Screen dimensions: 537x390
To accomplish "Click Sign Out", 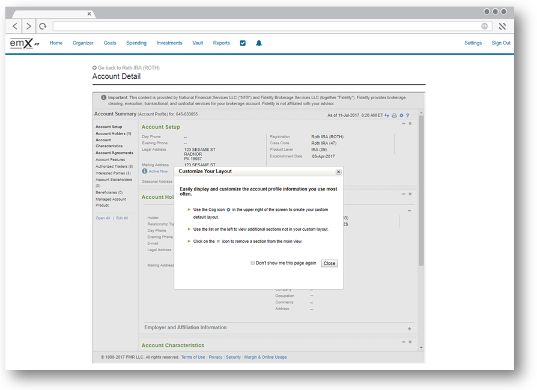I will (501, 43).
